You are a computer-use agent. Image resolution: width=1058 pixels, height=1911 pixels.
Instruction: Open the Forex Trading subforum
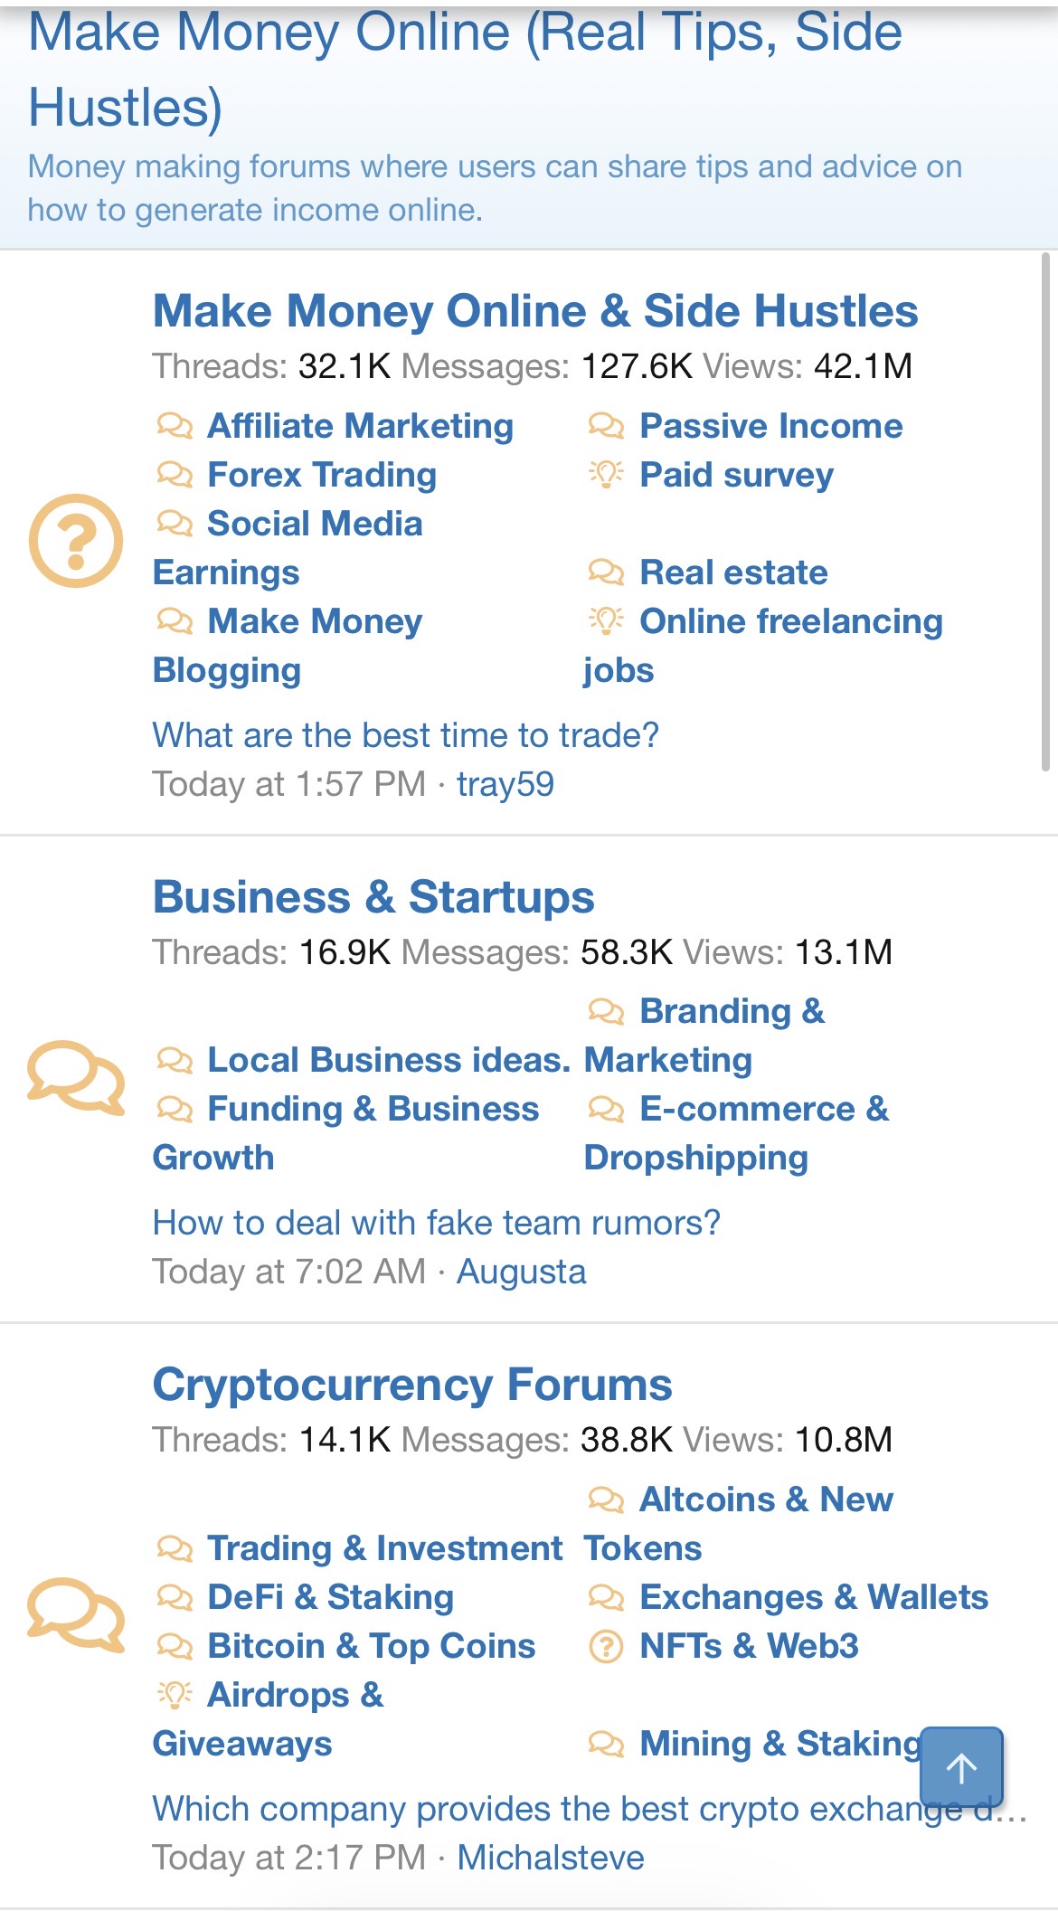322,474
